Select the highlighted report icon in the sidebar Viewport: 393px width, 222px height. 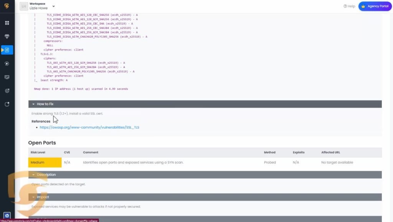(x=7, y=50)
